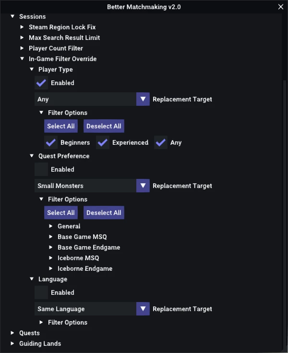This screenshot has width=288, height=353.
Task: Click Deselect All under Player Type filters
Action: [x=104, y=126]
